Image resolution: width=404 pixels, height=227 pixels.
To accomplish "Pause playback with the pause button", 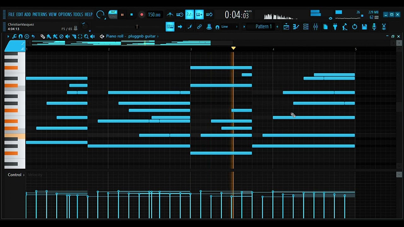I will (x=122, y=15).
